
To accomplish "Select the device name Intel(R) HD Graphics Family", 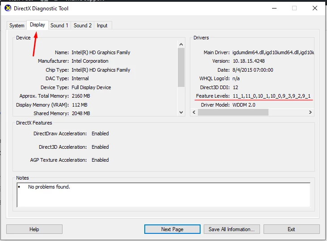I will (x=101, y=52).
